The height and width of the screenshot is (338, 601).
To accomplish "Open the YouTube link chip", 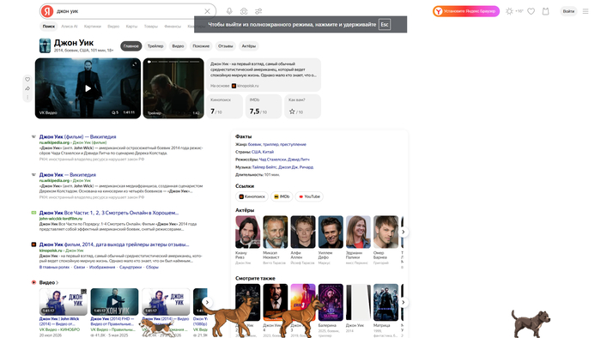I will click(309, 196).
